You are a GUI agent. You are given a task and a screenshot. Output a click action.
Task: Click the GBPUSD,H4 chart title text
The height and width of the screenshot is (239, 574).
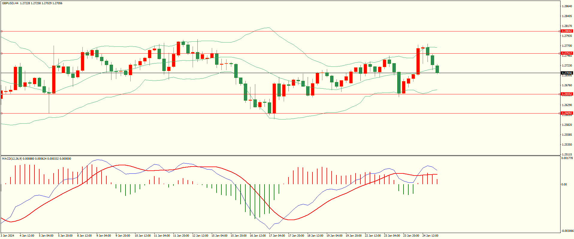pos(10,3)
